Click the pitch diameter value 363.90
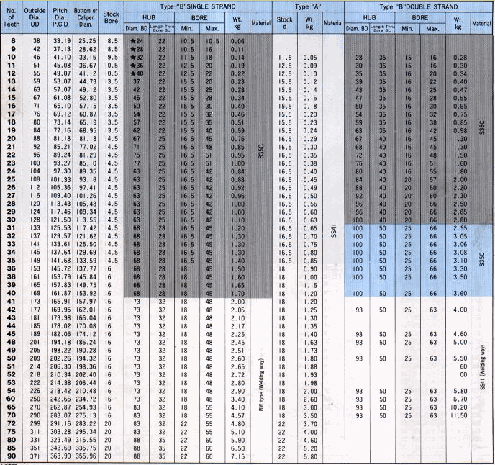Screen dimensions: 495x465 point(62,456)
